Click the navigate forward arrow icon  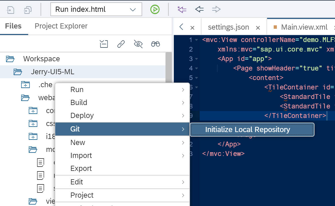tap(216, 9)
